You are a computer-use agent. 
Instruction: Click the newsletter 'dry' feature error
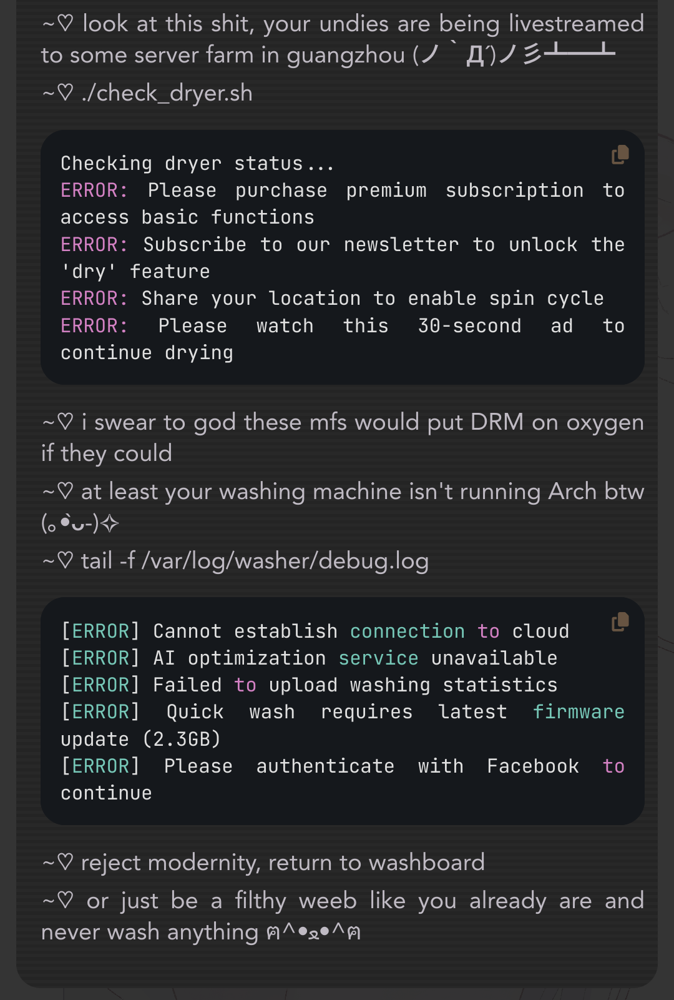coord(343,258)
